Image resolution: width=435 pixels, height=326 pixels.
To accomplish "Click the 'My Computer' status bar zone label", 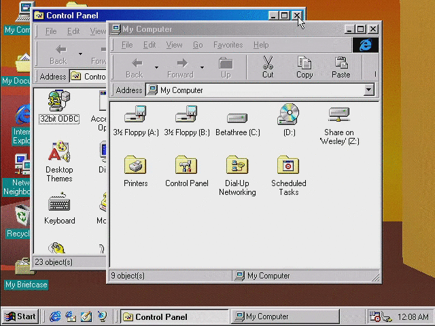I will tap(268, 276).
